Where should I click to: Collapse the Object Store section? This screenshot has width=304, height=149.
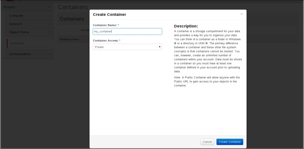pos(29,32)
